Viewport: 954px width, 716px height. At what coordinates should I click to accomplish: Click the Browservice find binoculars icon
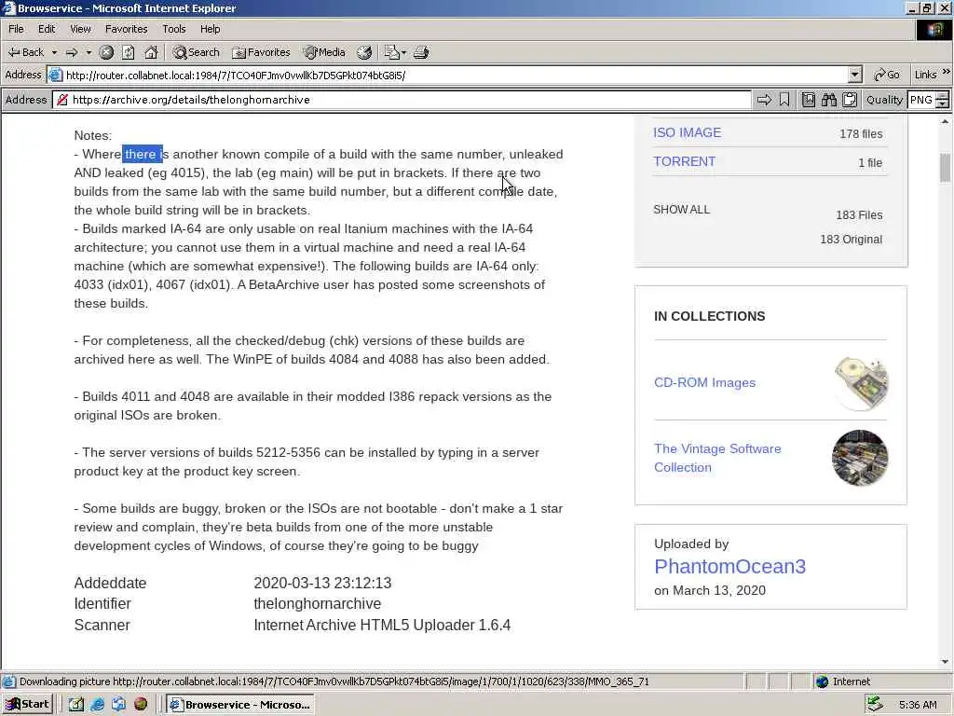tap(828, 100)
